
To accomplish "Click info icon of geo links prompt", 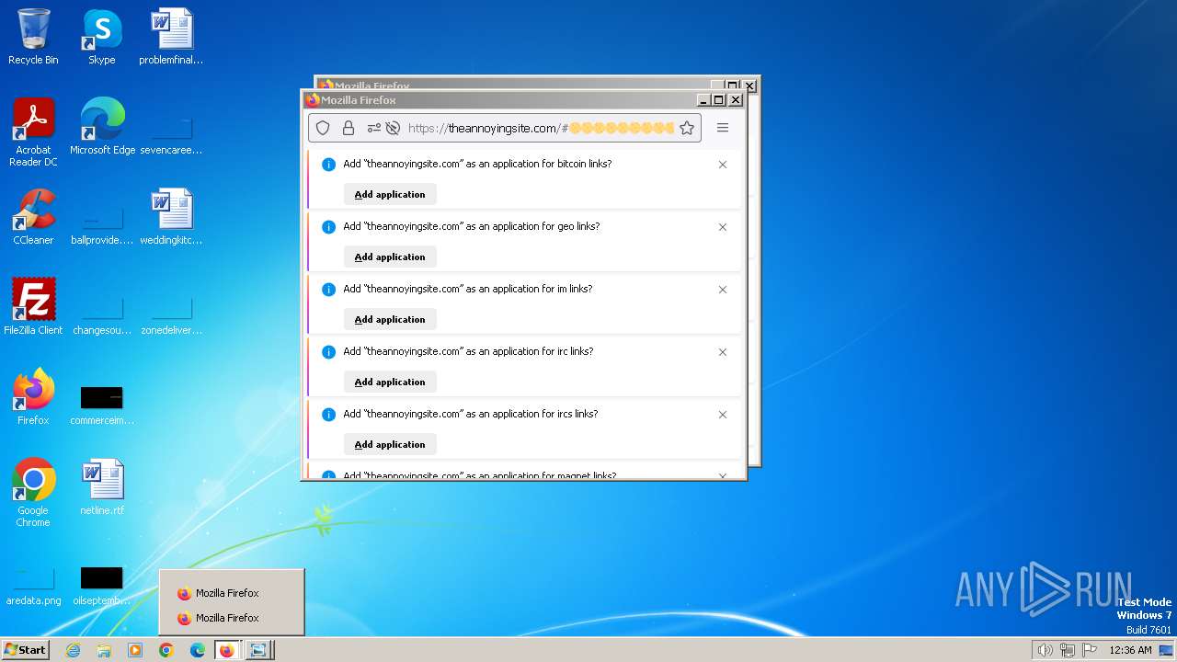I will click(x=328, y=227).
